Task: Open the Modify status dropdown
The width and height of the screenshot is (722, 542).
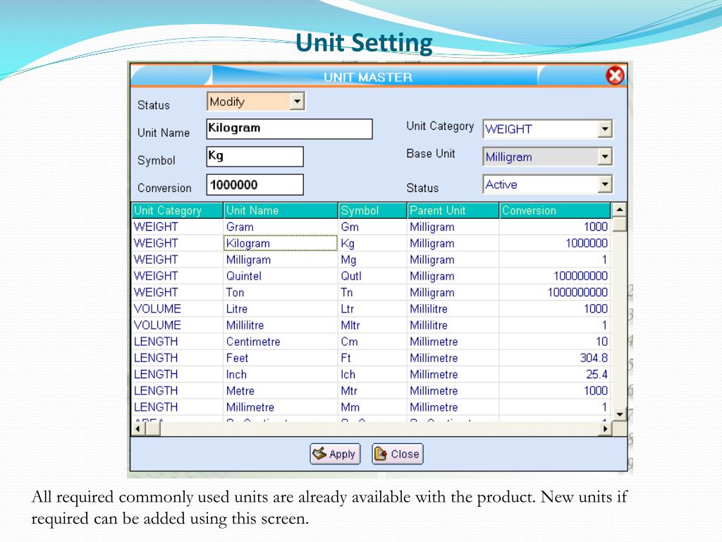Action: 298,102
